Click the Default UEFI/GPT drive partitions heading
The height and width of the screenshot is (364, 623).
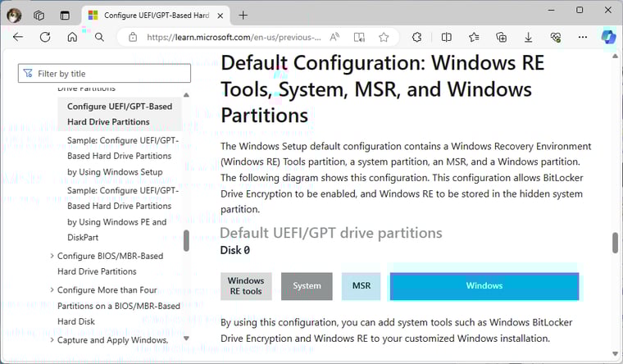[331, 234]
